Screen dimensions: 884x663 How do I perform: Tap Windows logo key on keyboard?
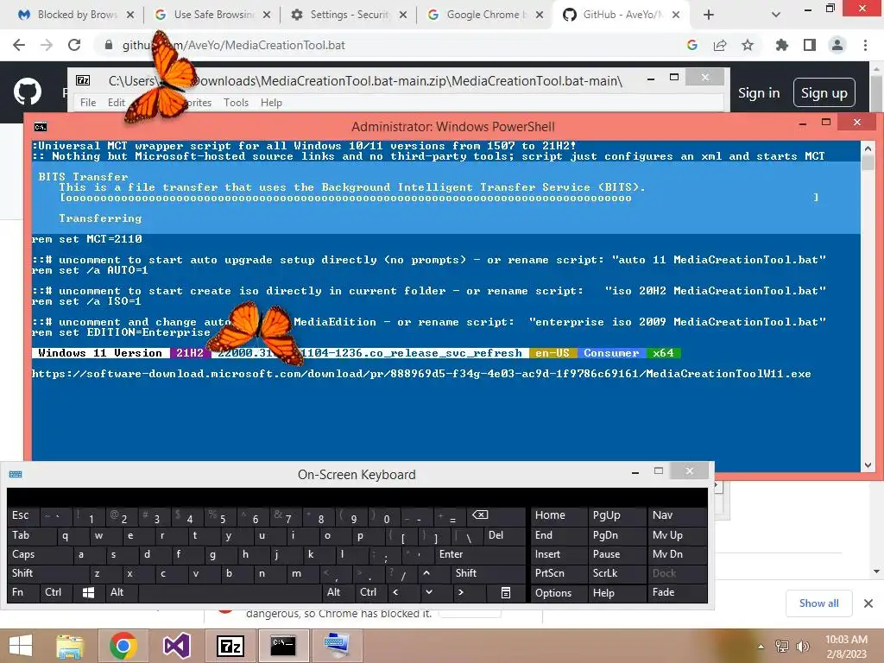point(89,592)
